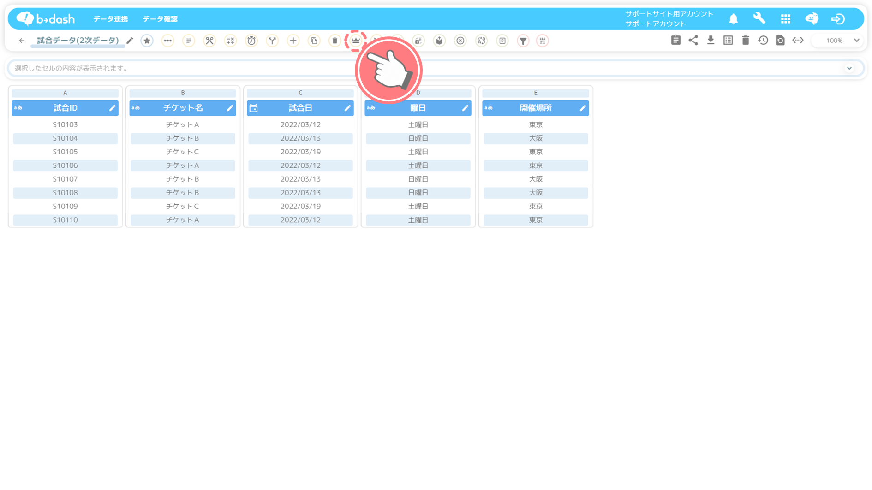The height and width of the screenshot is (490, 872).
Task: Select the cell S10110
Action: [x=65, y=220]
